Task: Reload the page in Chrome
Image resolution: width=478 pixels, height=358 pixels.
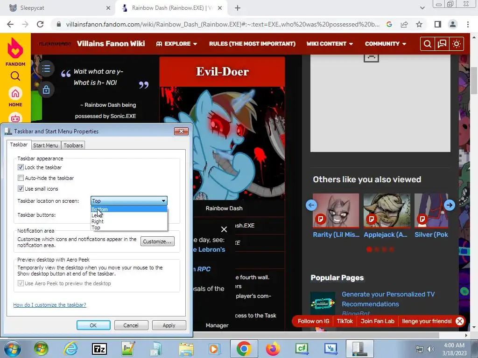Action: pyautogui.click(x=40, y=24)
